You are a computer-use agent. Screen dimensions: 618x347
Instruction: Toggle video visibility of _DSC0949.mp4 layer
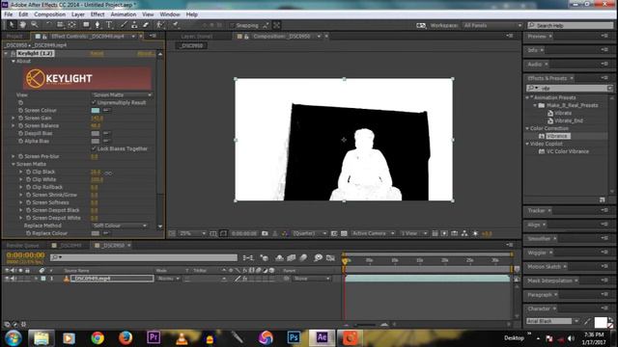tap(7, 279)
